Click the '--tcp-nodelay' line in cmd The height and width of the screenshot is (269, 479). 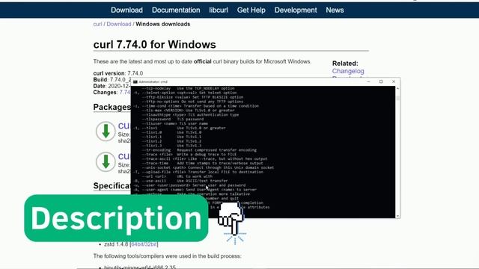pyautogui.click(x=188, y=88)
